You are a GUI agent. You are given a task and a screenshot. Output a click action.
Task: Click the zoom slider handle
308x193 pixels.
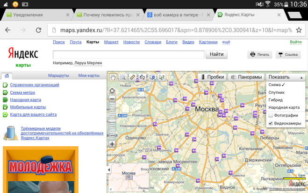pyautogui.click(x=112, y=120)
